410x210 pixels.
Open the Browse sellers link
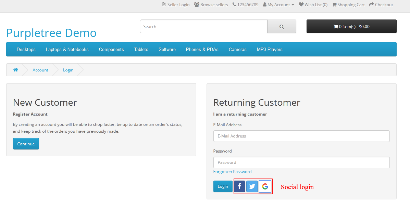211,5
